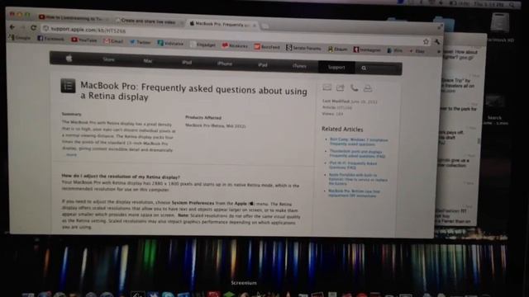This screenshot has height=297, width=529.
Task: Go back with the browser back arrow
Action: click(12, 27)
